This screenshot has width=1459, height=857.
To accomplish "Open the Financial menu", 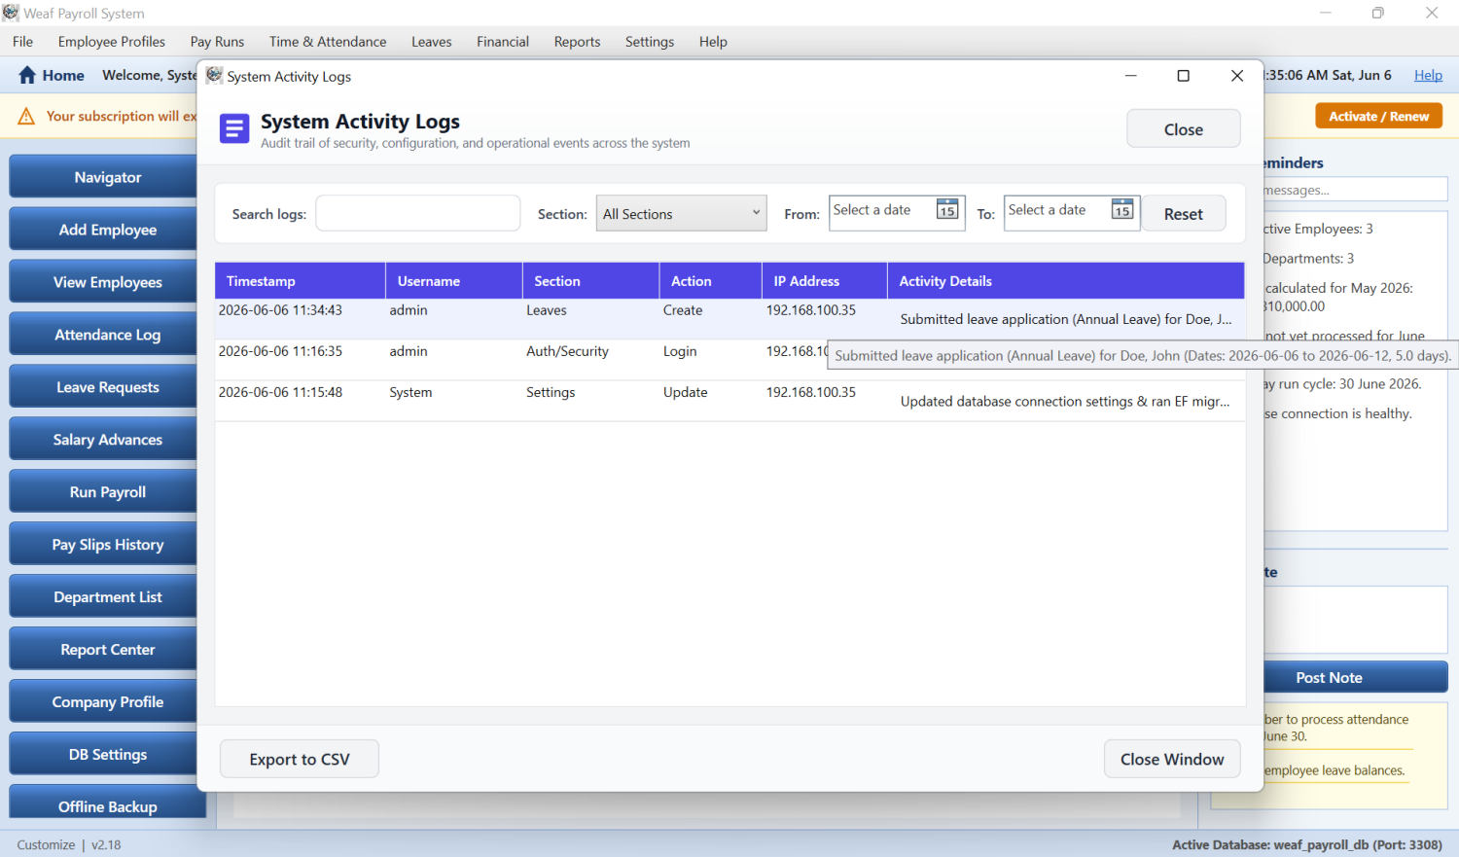I will 503,42.
